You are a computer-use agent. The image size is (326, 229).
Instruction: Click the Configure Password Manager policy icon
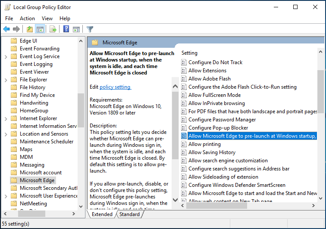click(184, 120)
